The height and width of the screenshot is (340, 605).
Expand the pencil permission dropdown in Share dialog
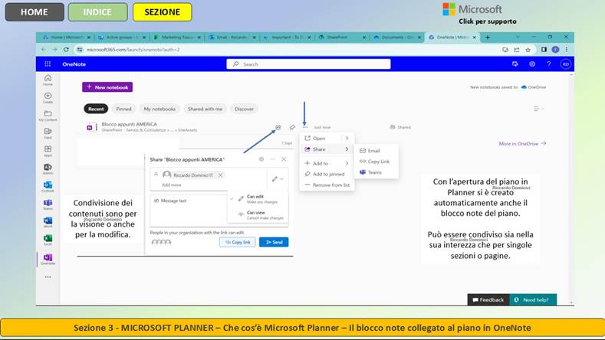coord(278,179)
